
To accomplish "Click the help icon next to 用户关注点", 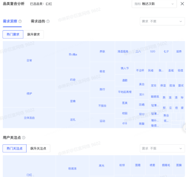I will coord(24,138).
